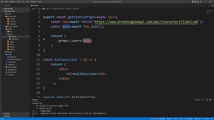Image resolution: width=214 pixels, height=120 pixels.
Task: Maximize the panel with the chevron-up icon
Action: pyautogui.click(x=213, y=100)
